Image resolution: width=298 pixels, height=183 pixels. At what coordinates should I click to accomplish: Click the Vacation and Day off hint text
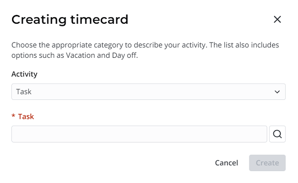[x=102, y=55]
